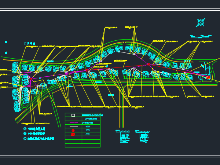Click the circled B note marker
The image size is (220, 165).
25,133
